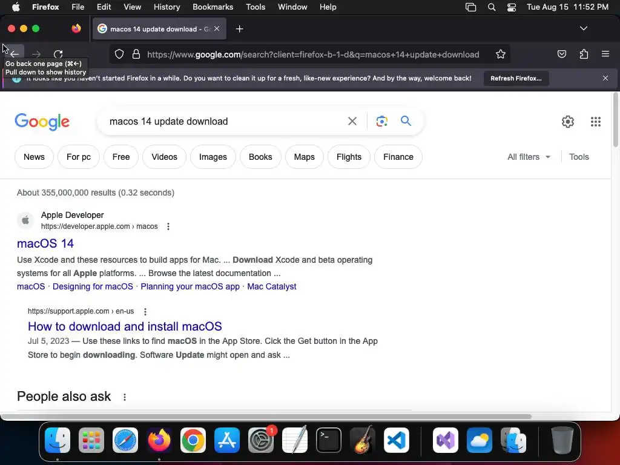Bookmark this page with the star

501,54
